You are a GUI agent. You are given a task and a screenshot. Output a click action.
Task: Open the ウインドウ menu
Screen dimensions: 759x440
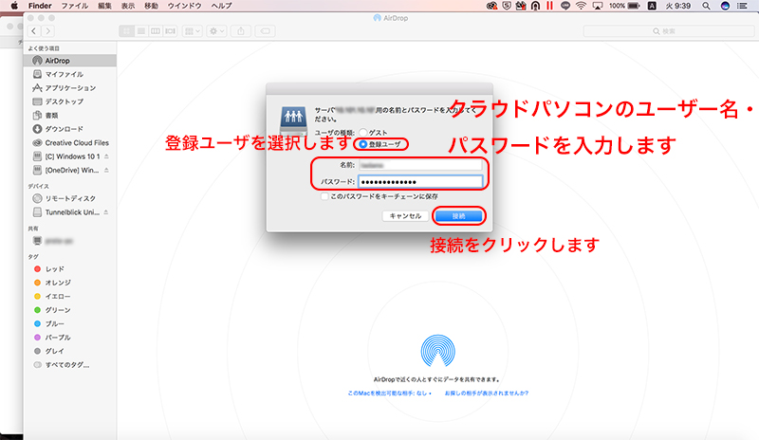click(184, 6)
